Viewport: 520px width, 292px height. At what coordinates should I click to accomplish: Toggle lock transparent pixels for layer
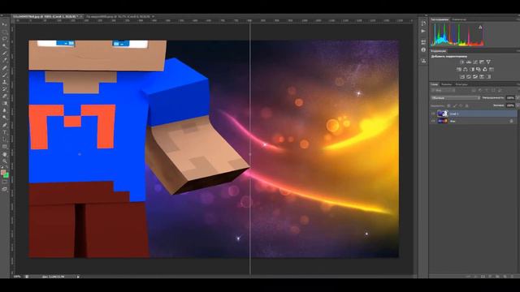(448, 105)
